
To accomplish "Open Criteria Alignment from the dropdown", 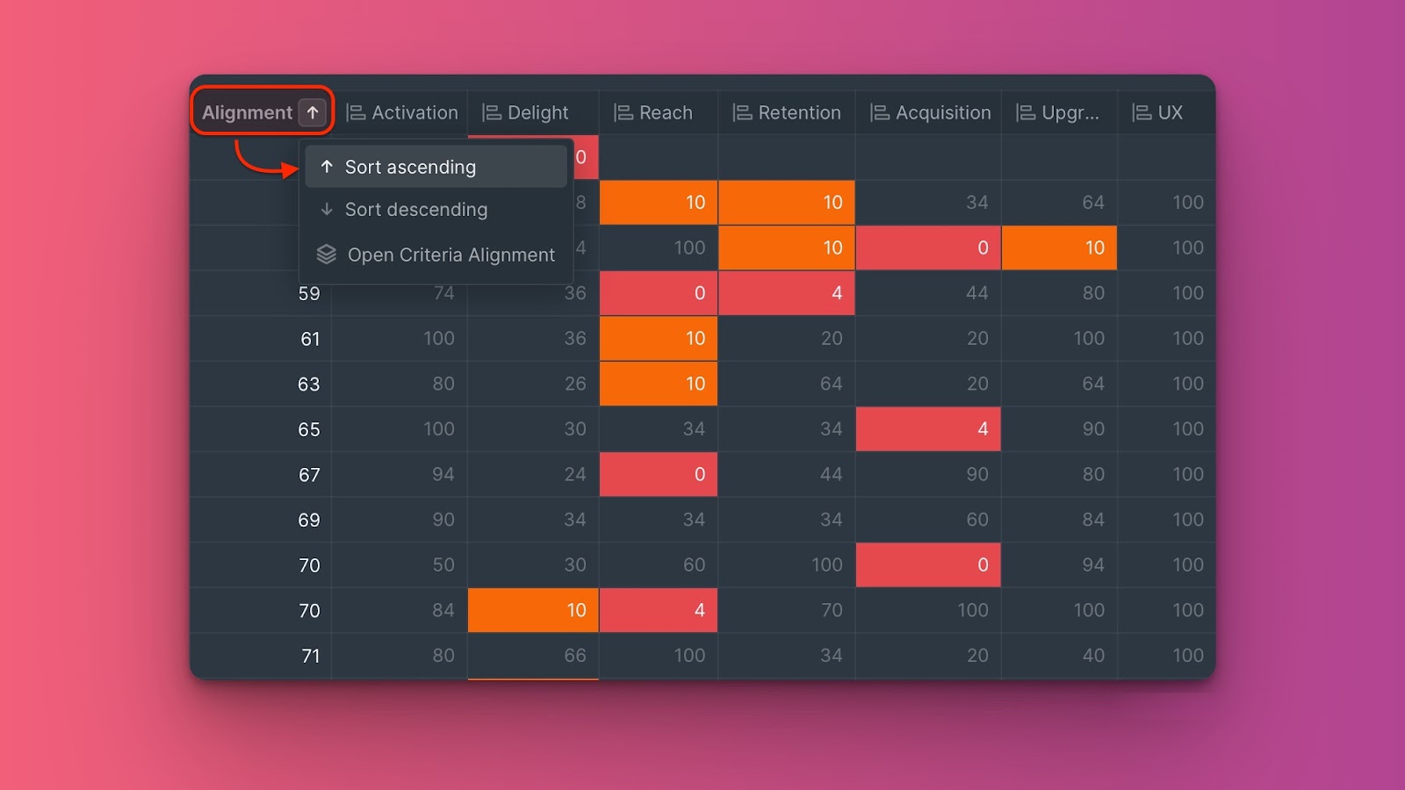I will tap(450, 255).
